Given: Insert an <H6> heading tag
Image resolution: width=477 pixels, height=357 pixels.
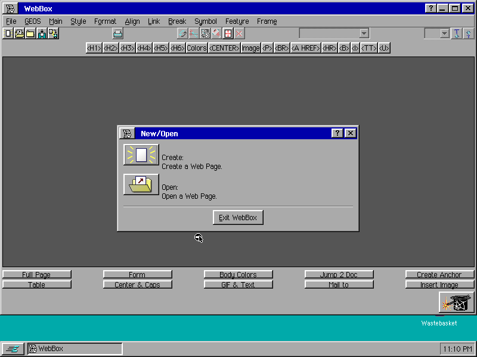Looking at the screenshot, I should 177,48.
